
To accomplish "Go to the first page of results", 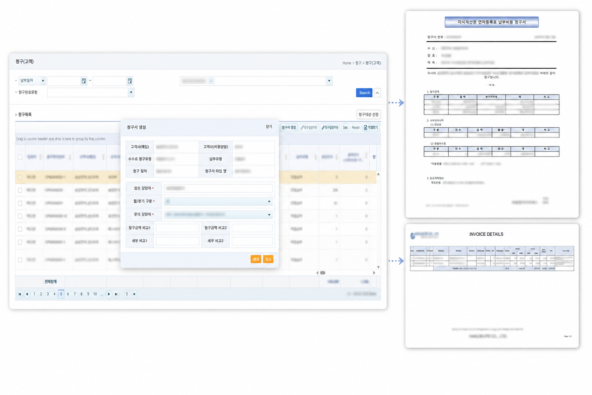I will pyautogui.click(x=20, y=294).
